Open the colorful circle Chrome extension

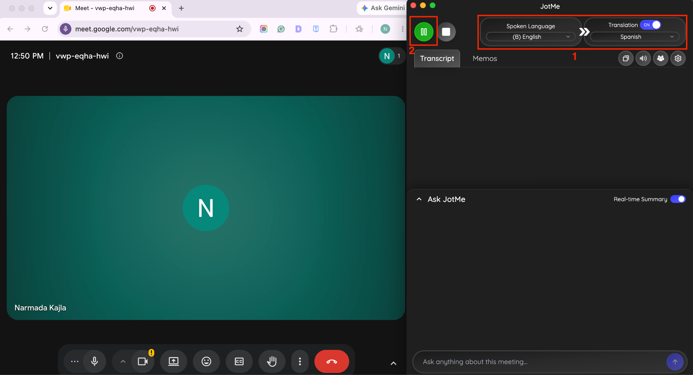point(264,29)
